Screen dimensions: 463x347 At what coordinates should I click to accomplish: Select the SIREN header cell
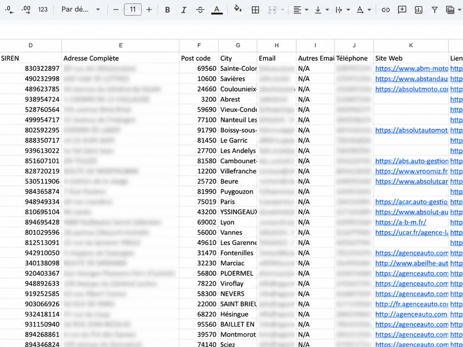pos(31,58)
